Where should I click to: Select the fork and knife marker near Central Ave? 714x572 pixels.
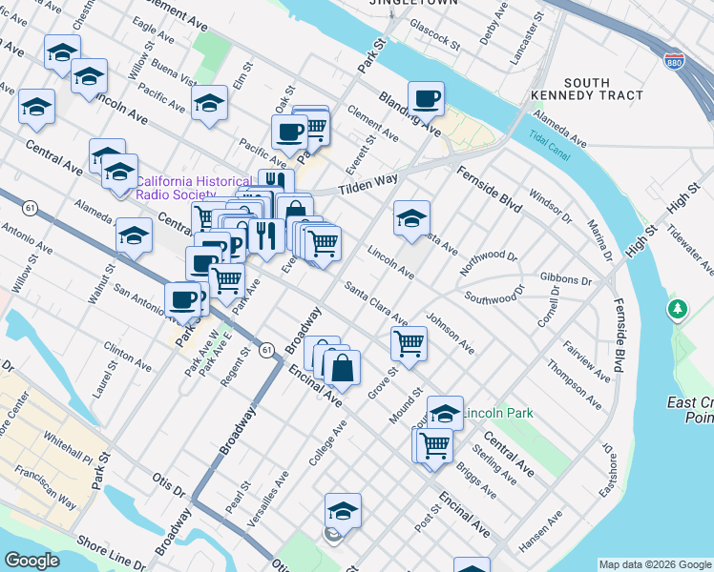[x=266, y=239]
